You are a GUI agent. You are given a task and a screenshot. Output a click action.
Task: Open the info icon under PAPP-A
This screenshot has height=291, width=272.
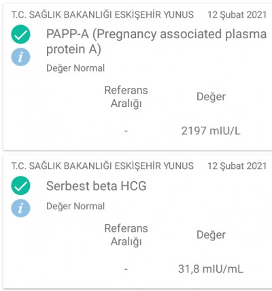click(x=20, y=57)
